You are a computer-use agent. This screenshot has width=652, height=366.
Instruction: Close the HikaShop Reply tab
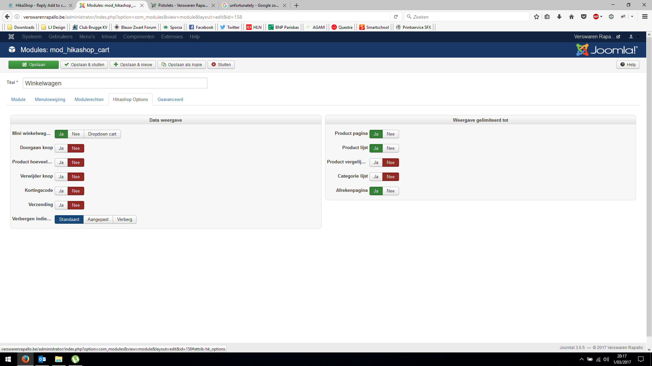pos(71,5)
